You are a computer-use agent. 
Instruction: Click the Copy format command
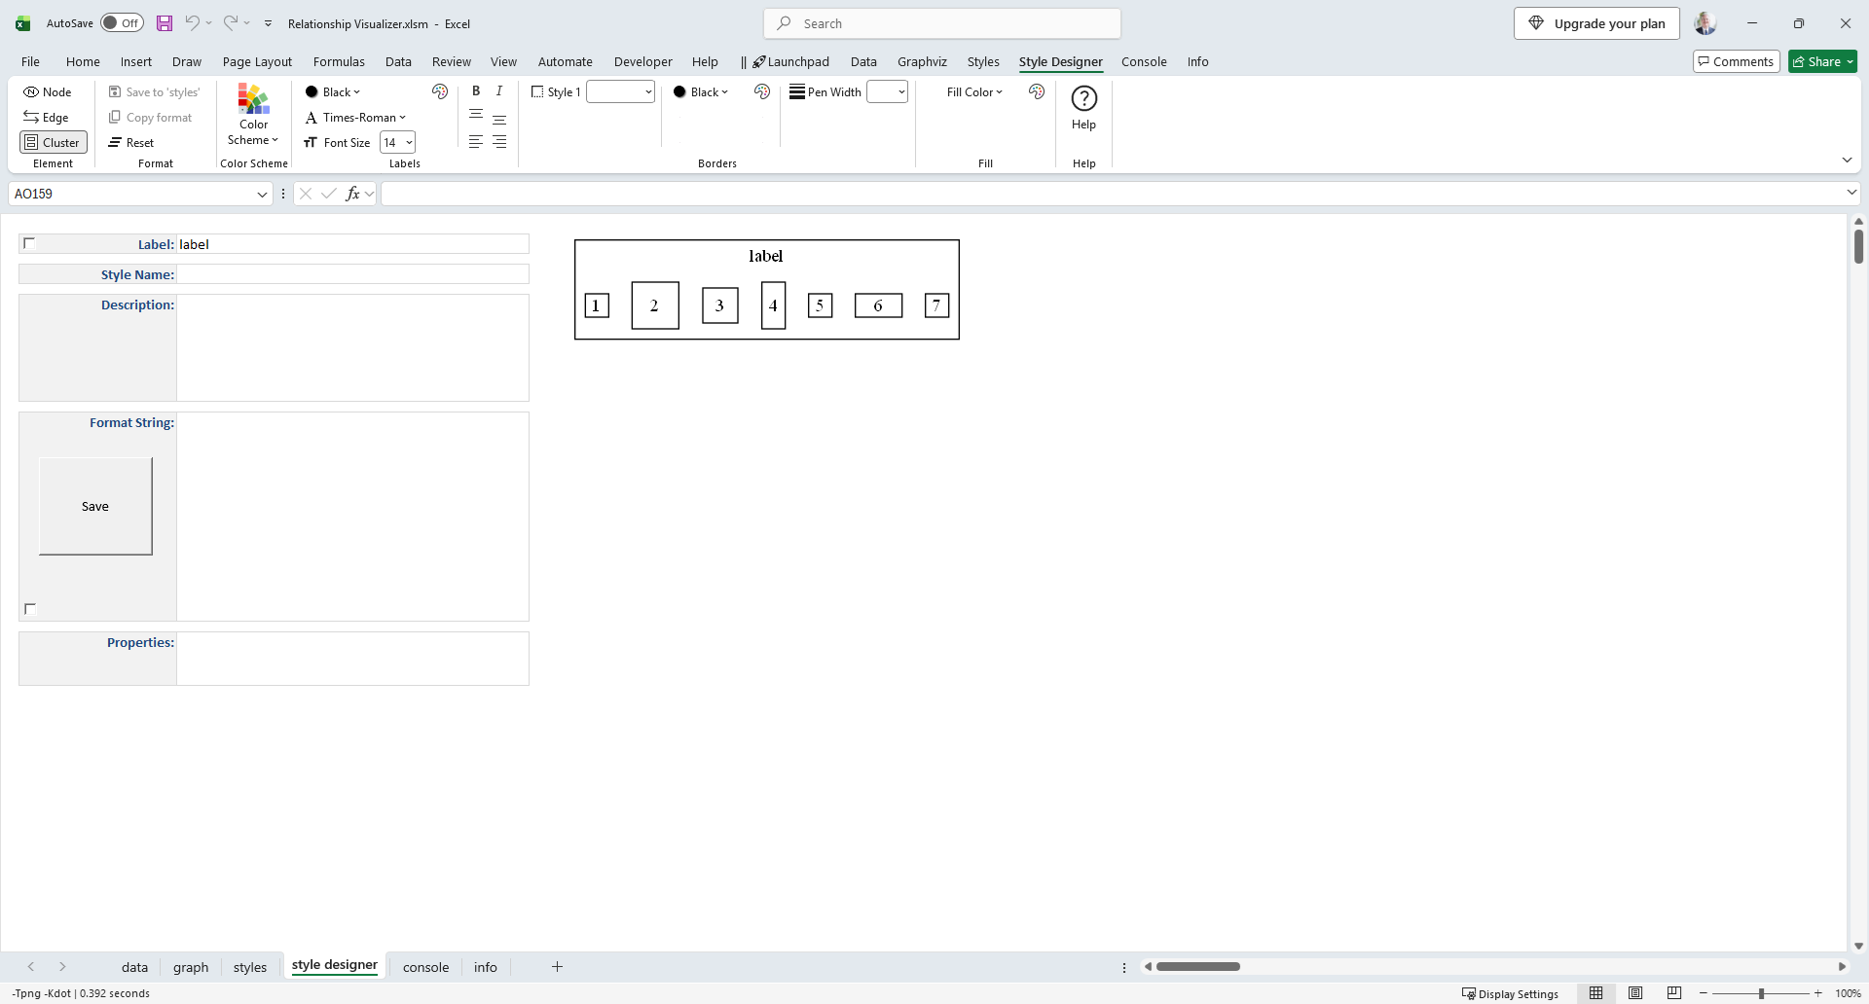151,117
